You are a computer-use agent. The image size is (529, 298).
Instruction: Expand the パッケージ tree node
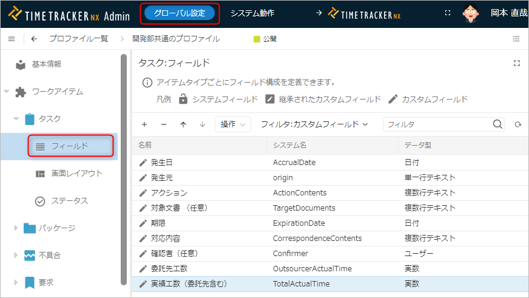(x=16, y=228)
